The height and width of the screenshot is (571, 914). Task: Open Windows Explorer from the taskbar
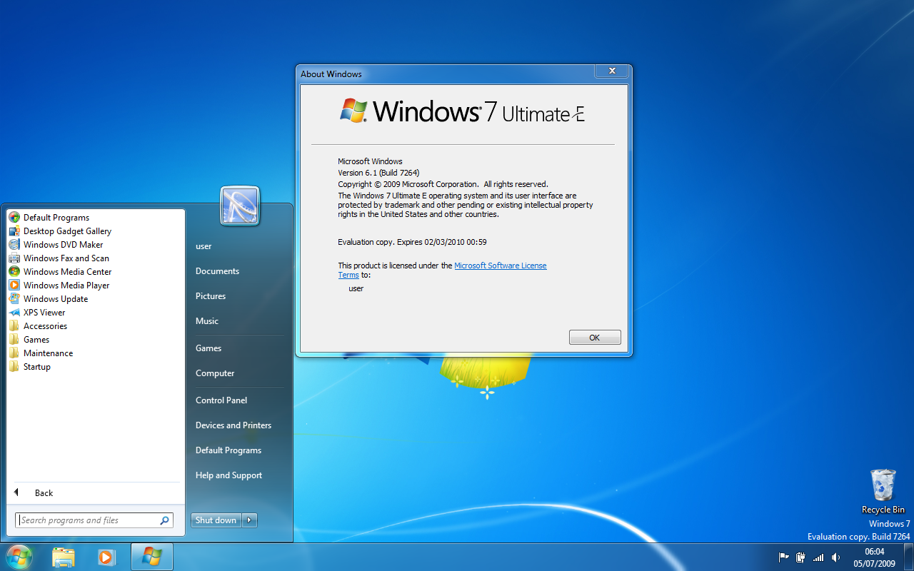[64, 557]
